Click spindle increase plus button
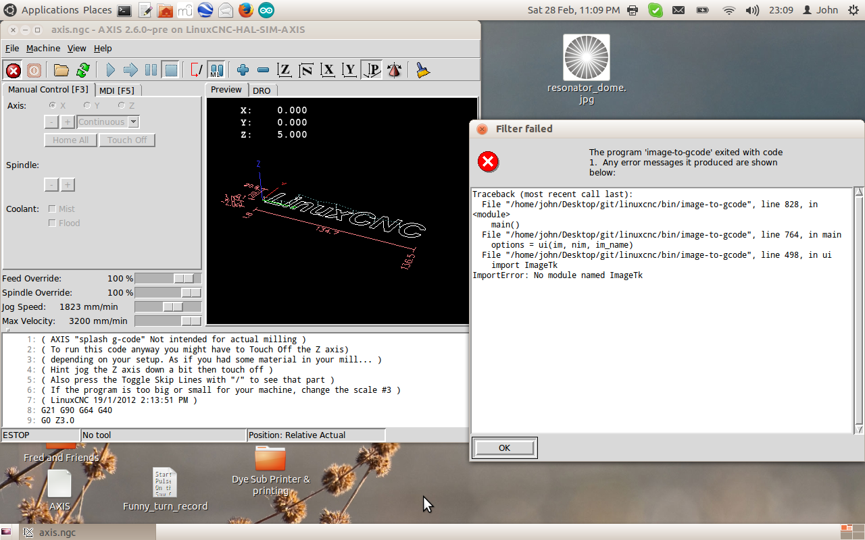865x540 pixels. [68, 185]
